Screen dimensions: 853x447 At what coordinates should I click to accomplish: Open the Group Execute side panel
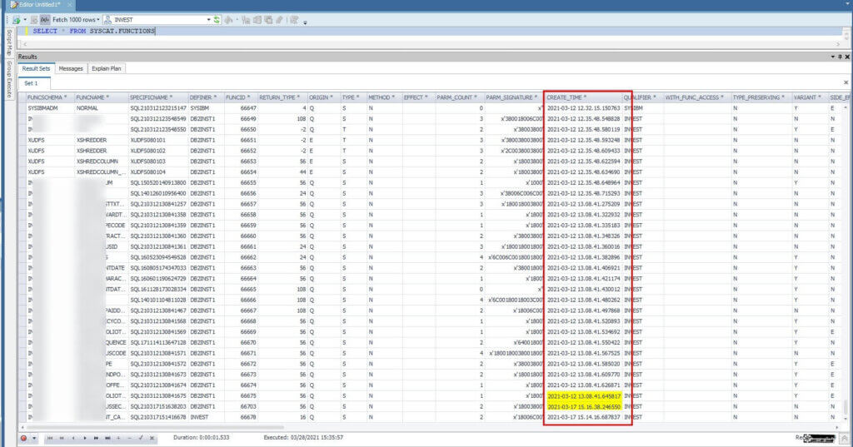[x=8, y=79]
